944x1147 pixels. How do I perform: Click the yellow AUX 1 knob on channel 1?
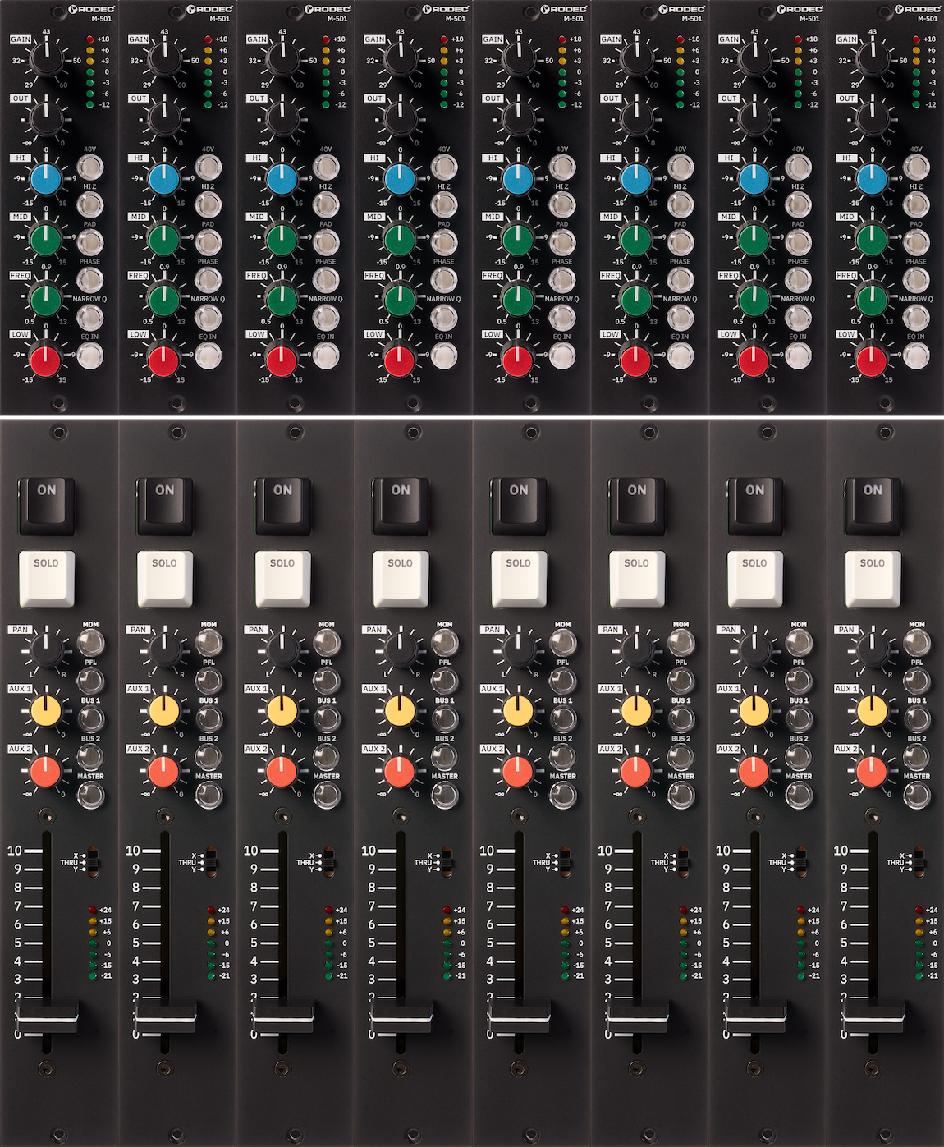[46, 711]
